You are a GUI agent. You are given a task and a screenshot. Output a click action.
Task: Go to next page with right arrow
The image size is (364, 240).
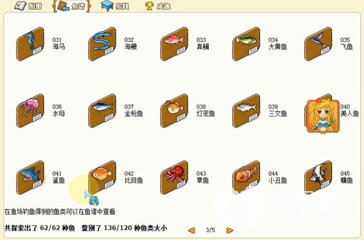click(x=229, y=230)
